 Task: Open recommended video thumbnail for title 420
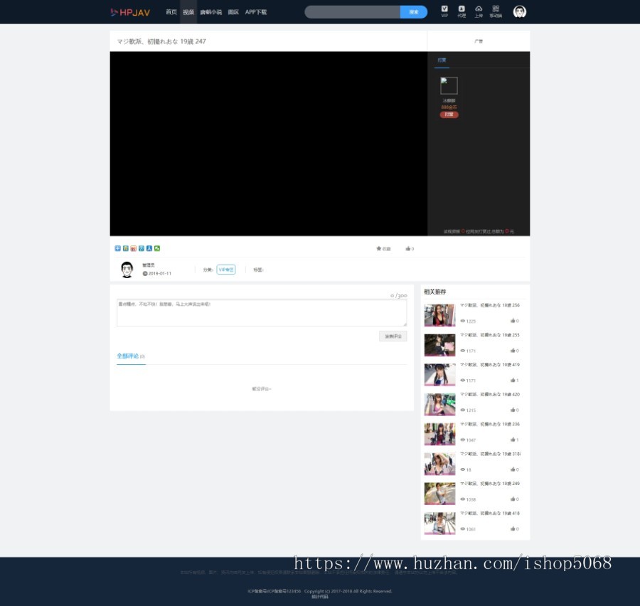(x=439, y=404)
